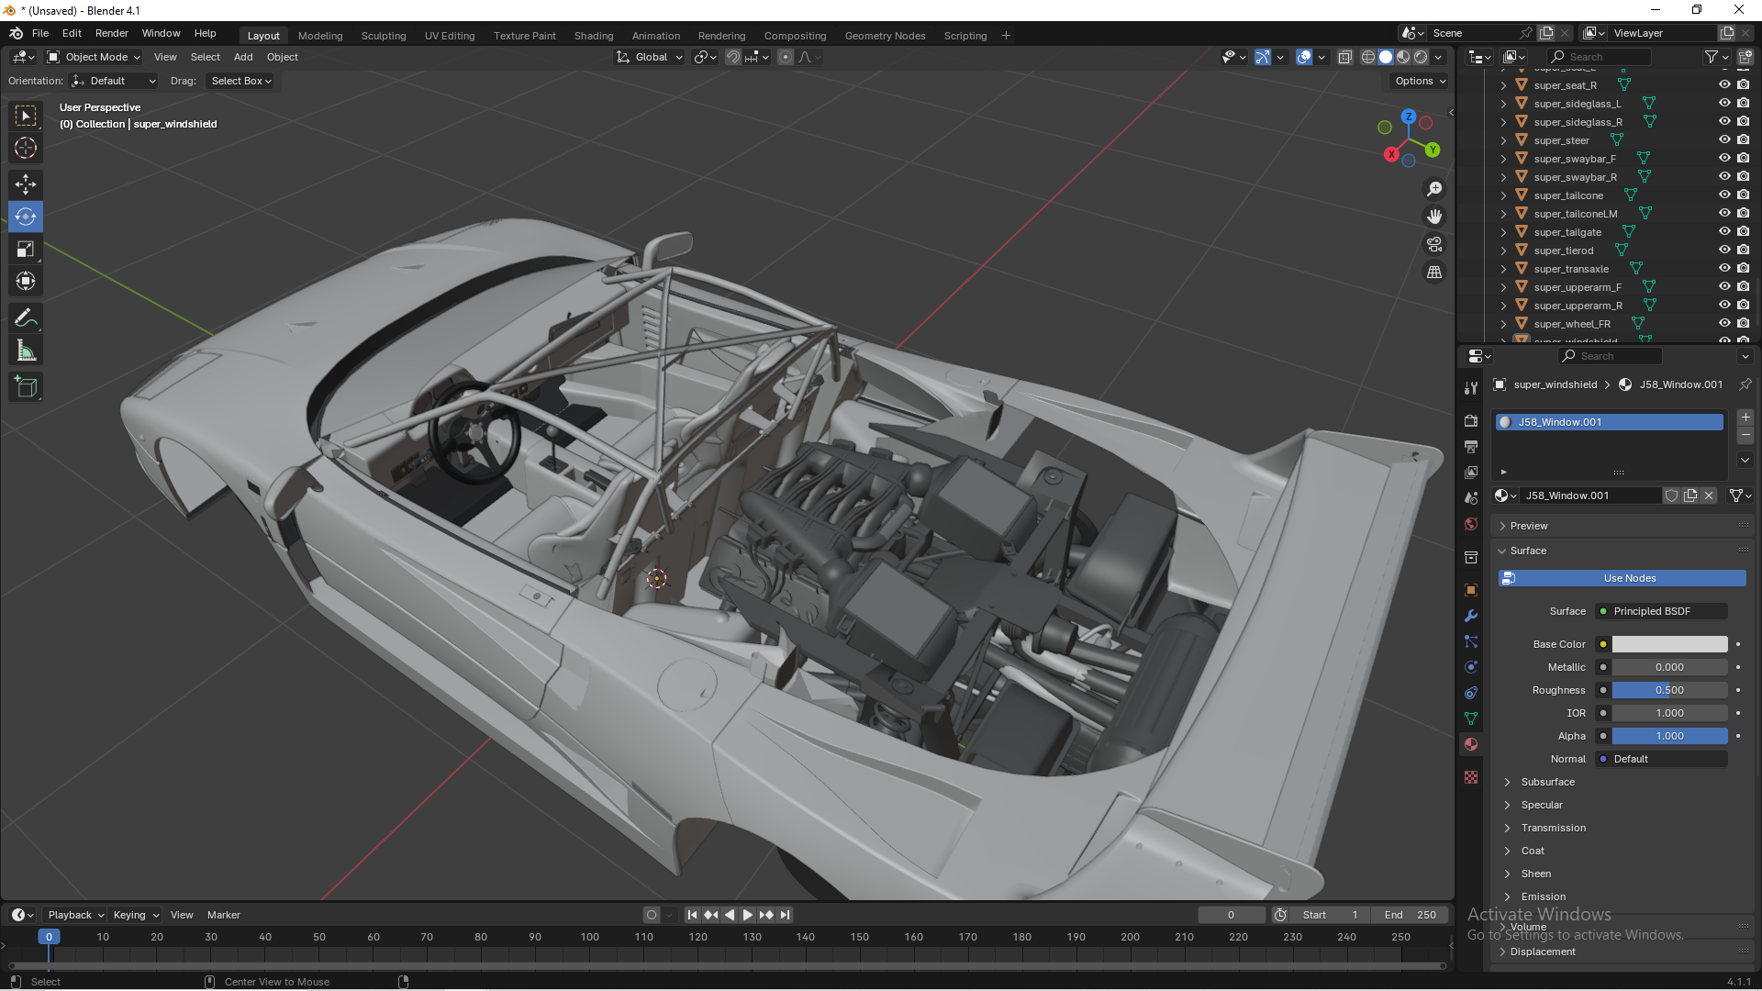
Task: Open the Texture properties tab
Action: pyautogui.click(x=1471, y=777)
